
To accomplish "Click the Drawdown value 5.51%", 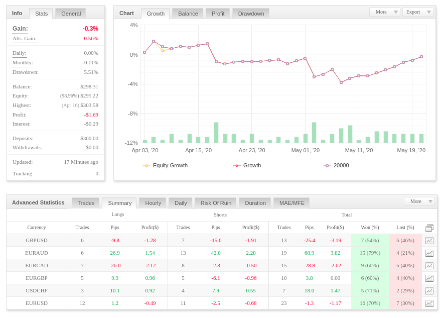I will pyautogui.click(x=91, y=72).
